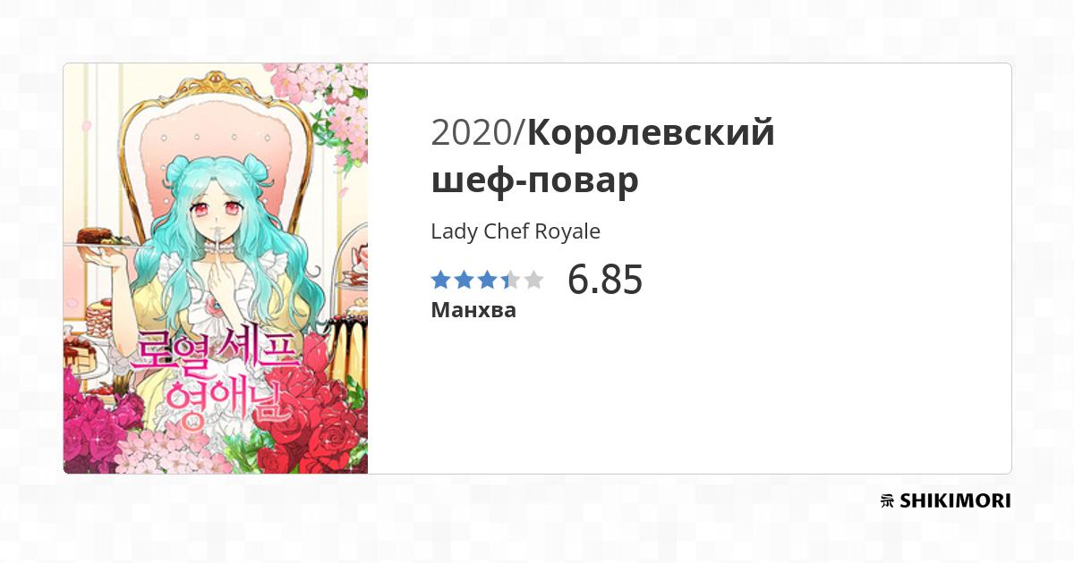The width and height of the screenshot is (1074, 563).
Task: Open the SHIKIMORI wordmark link
Action: [x=956, y=500]
